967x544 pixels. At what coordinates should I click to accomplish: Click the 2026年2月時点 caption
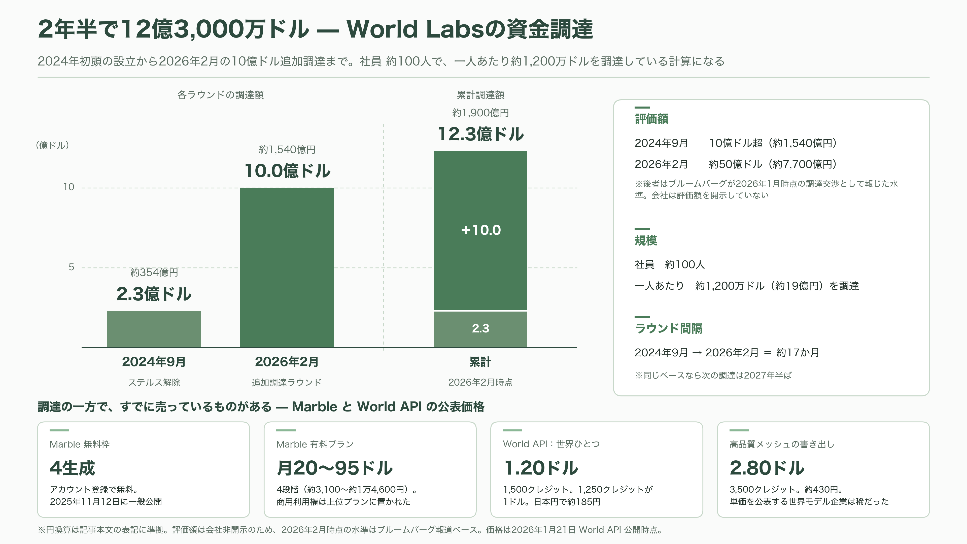coord(480,383)
